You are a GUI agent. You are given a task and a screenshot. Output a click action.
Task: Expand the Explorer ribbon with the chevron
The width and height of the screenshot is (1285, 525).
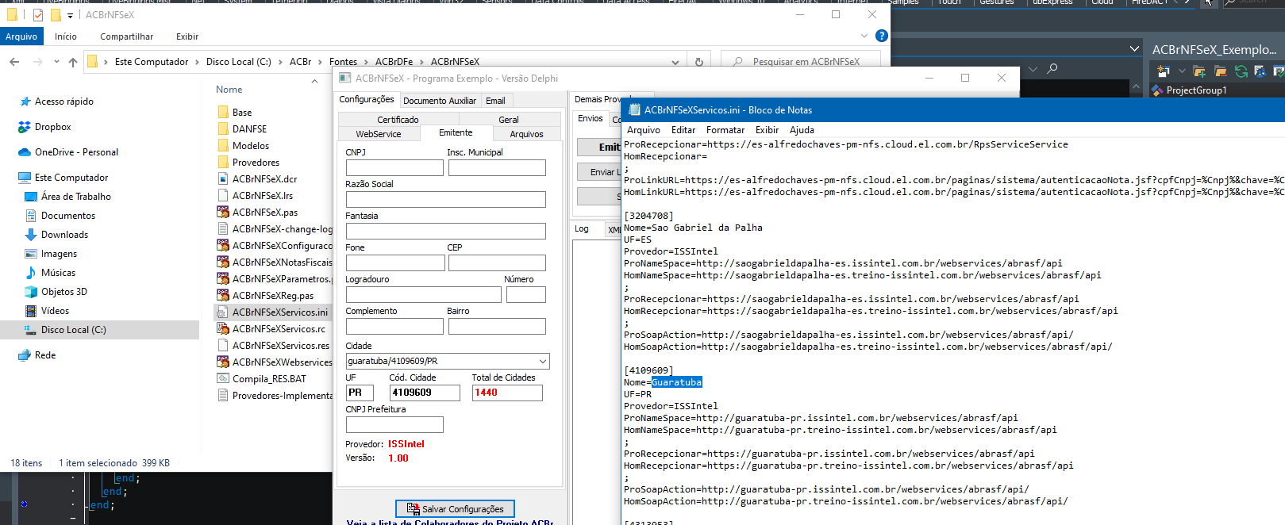point(864,36)
